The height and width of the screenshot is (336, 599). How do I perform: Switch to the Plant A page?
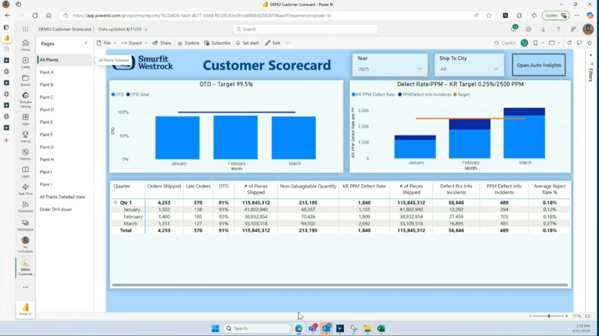coord(64,72)
